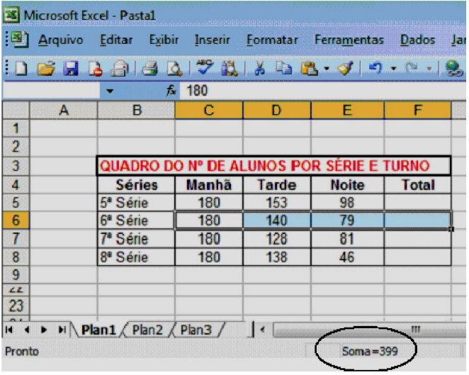Open the Name Box dropdown arrow
Image resolution: width=469 pixels, height=375 pixels.
[x=110, y=91]
